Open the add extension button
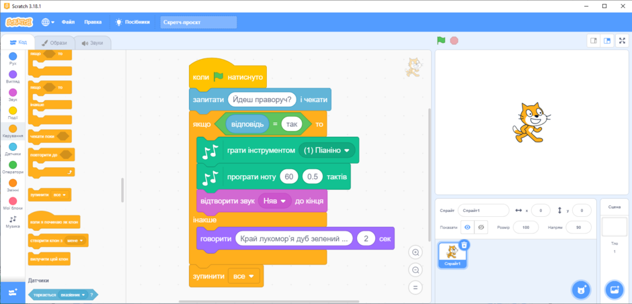Viewport: 632px width, 304px height. pos(13,293)
